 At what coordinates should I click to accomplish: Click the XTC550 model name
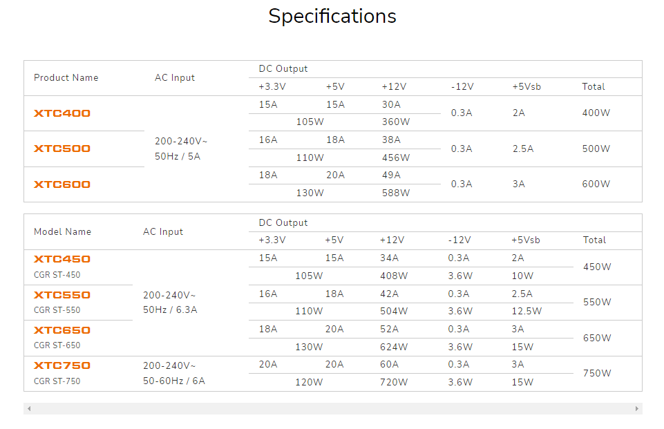(x=62, y=295)
